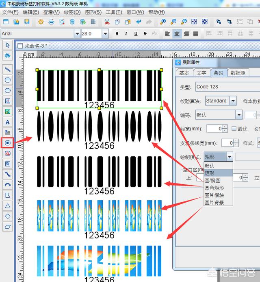Open file using the folder icon

[x=16, y=22]
